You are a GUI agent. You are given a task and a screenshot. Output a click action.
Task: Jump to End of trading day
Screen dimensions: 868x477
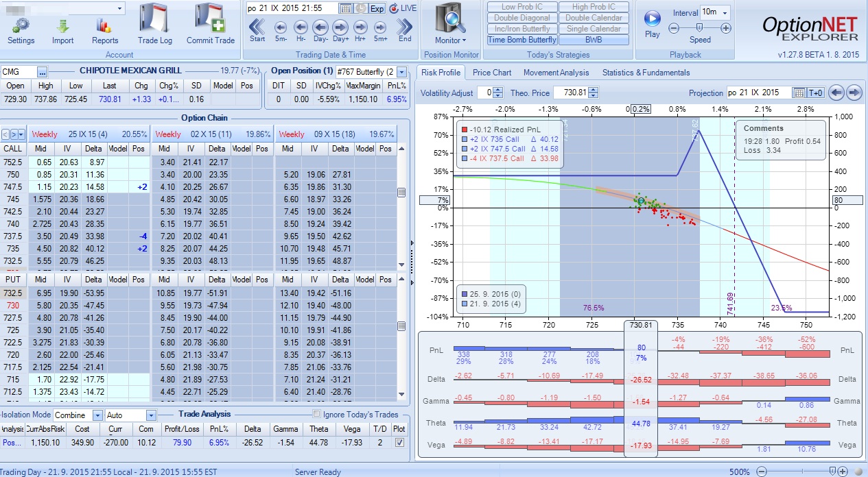coord(405,31)
